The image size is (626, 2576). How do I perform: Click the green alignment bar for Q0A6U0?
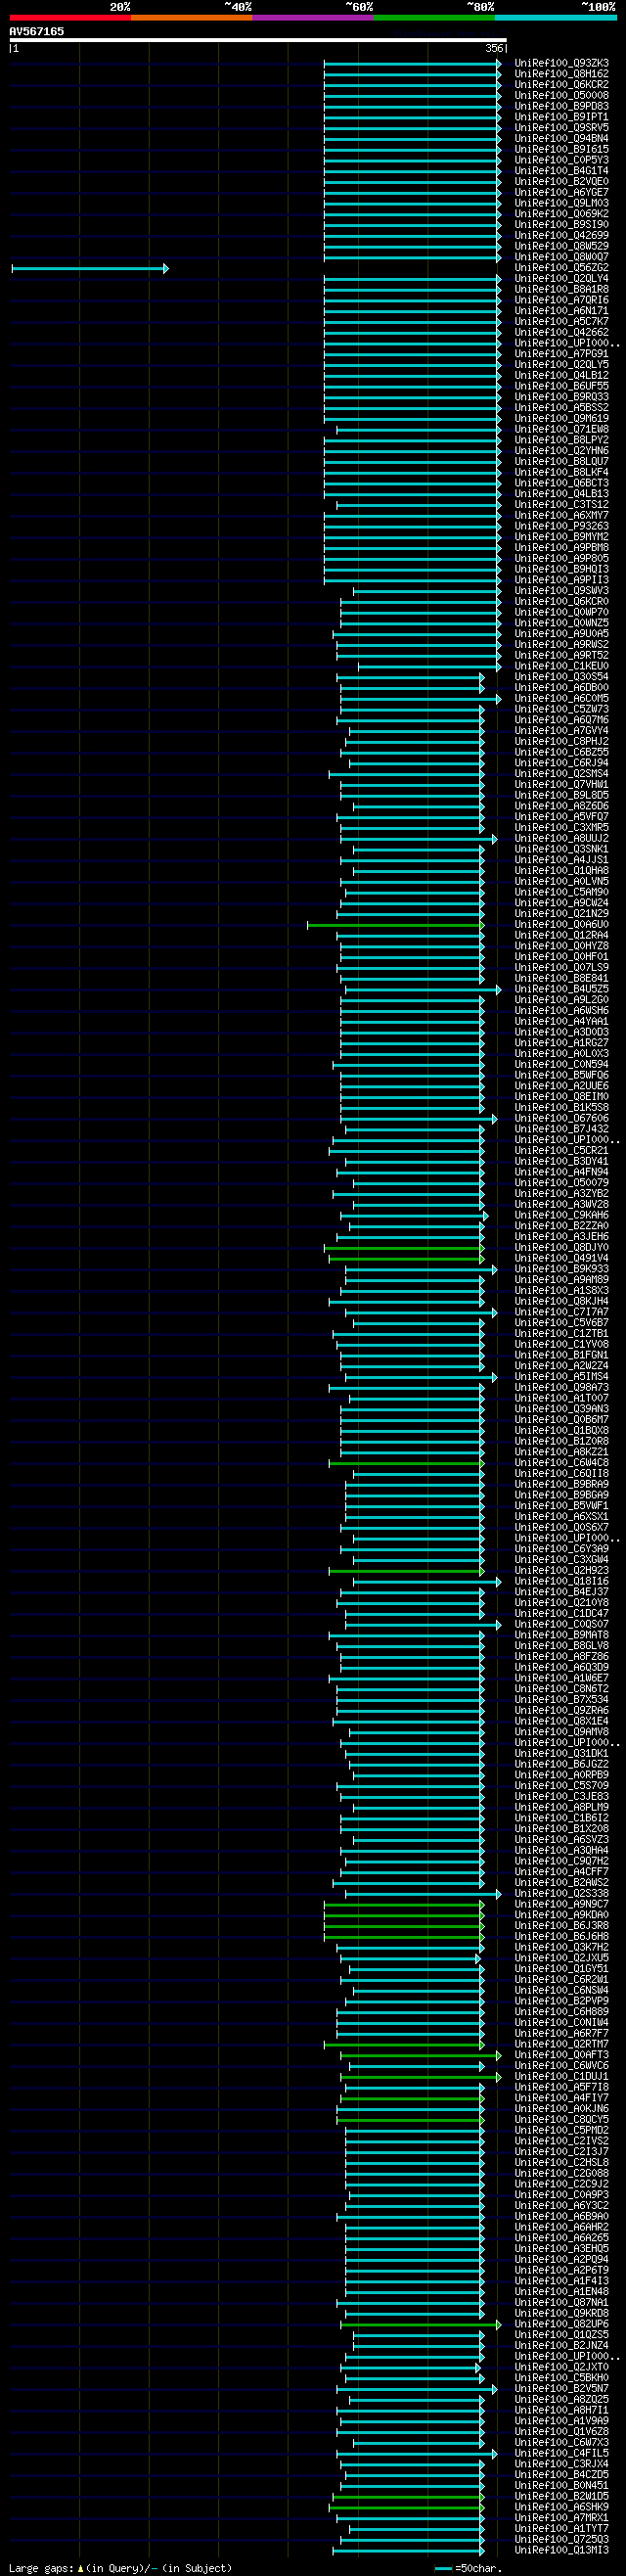point(395,925)
